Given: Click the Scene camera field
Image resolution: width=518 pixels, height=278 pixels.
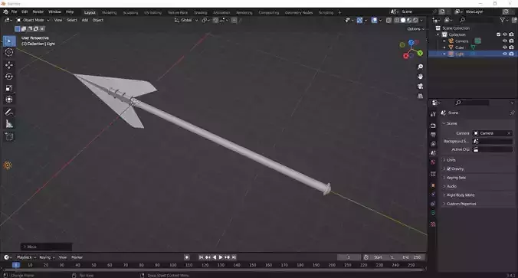Looking at the screenshot, I should coord(493,133).
